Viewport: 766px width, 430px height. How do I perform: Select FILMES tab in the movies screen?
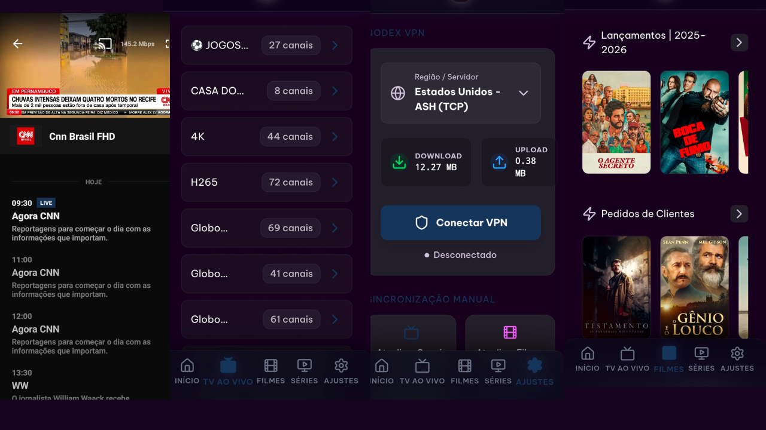click(x=669, y=360)
